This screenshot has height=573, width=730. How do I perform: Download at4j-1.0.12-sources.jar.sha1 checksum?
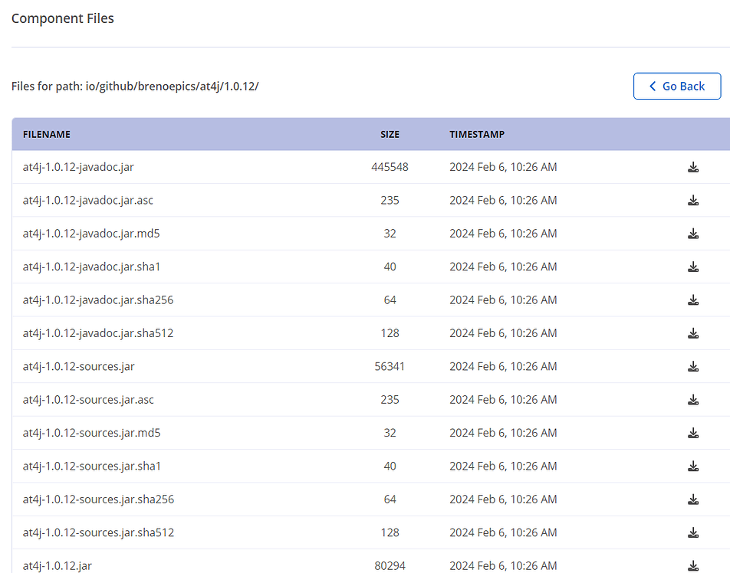tap(693, 466)
